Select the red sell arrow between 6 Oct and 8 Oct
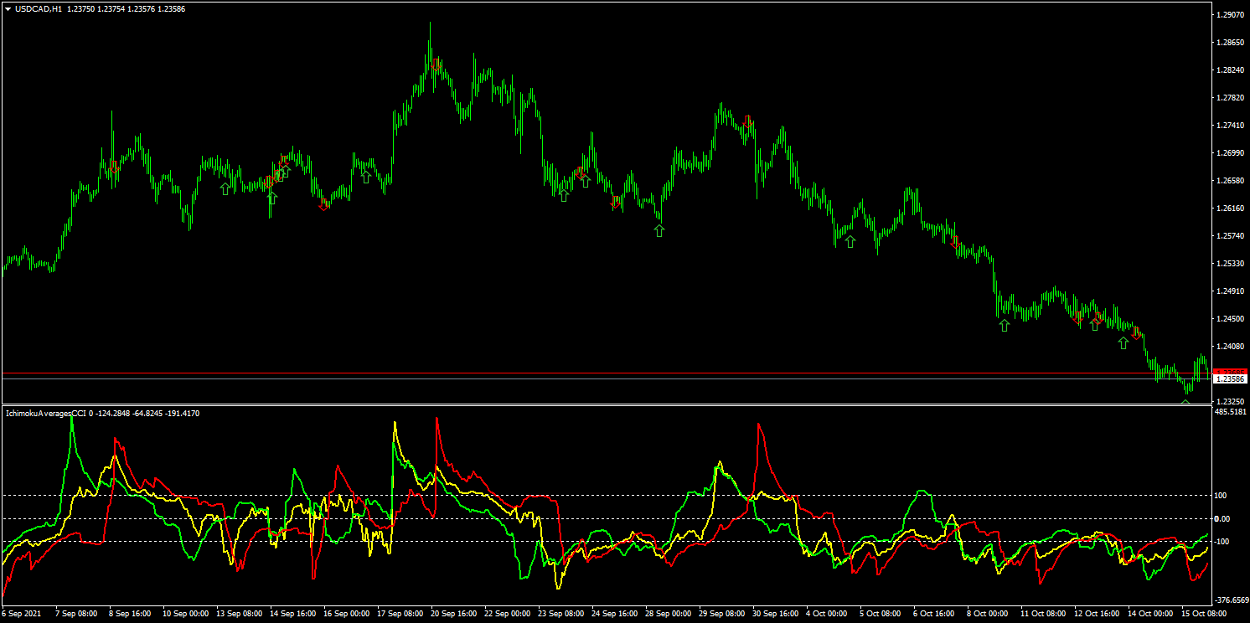This screenshot has height=623, width=1250. click(955, 242)
